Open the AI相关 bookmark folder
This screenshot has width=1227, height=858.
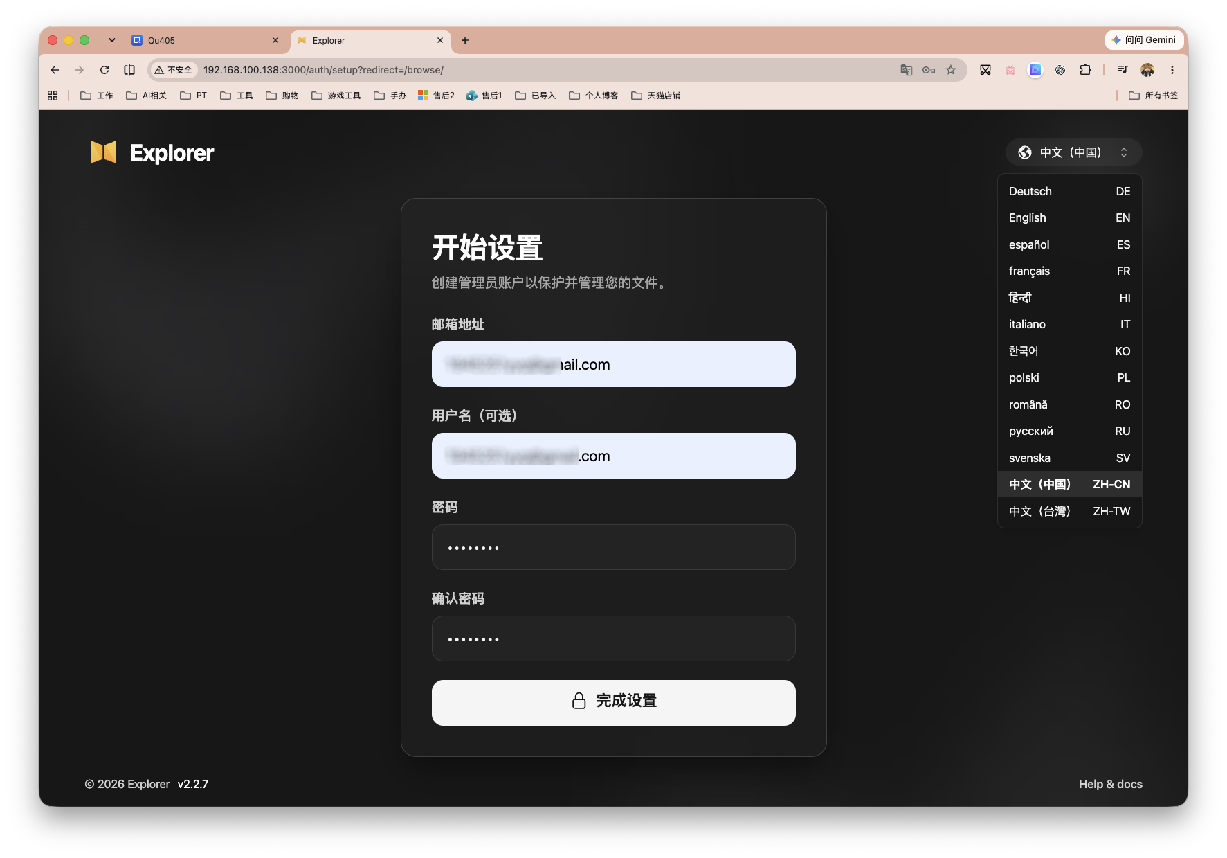tap(147, 96)
